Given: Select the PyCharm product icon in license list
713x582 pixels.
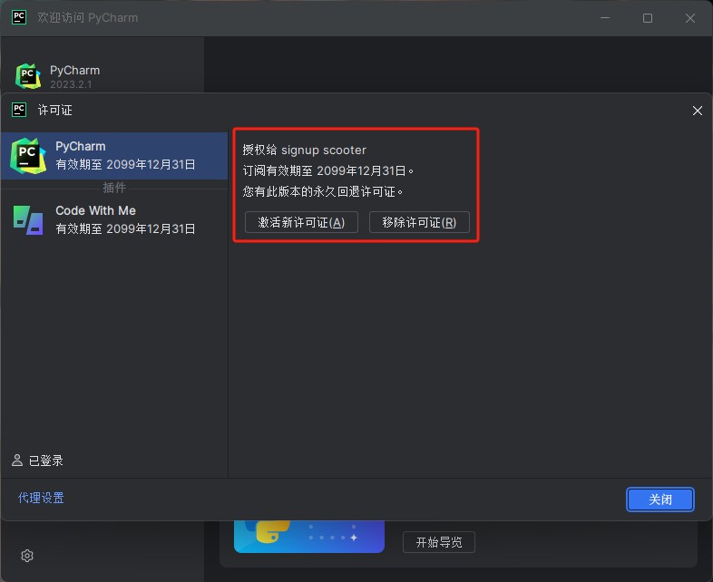Looking at the screenshot, I should point(28,156).
